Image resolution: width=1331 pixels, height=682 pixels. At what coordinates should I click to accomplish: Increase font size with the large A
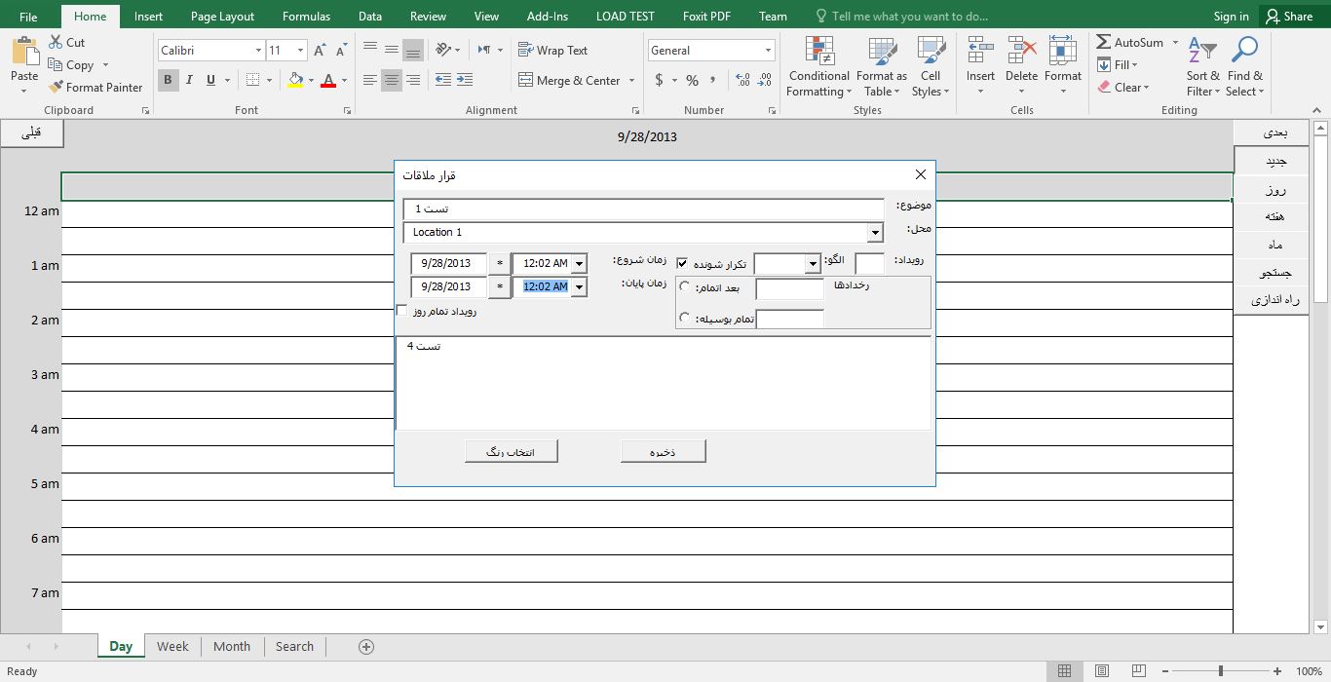[321, 50]
